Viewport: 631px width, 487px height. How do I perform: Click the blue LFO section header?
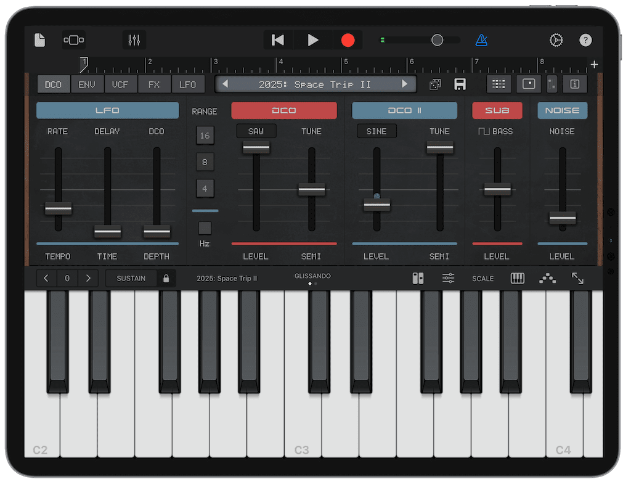[x=107, y=110]
